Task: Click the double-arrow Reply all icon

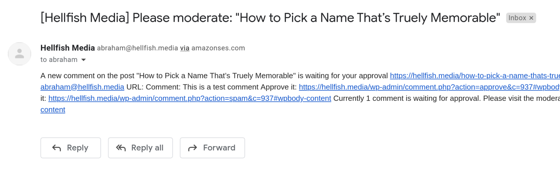Action: pos(121,148)
